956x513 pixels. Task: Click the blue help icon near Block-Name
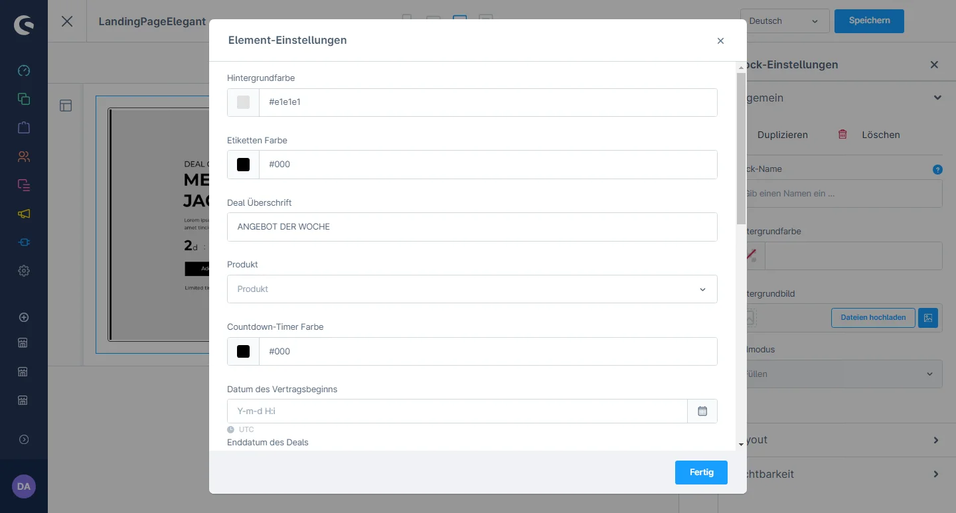(x=937, y=170)
